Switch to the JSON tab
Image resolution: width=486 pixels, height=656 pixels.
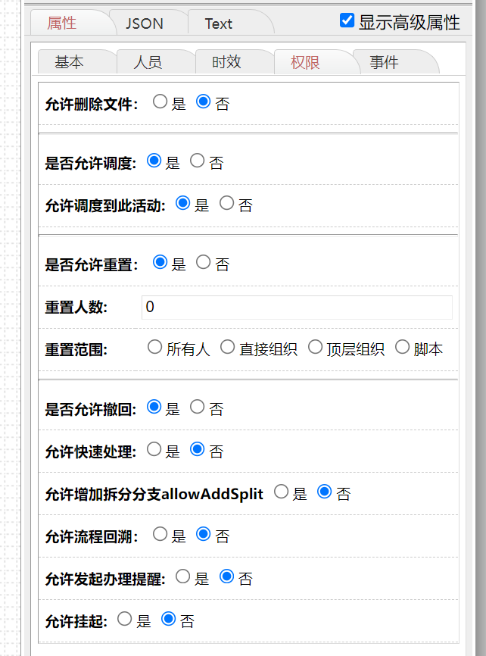click(144, 23)
